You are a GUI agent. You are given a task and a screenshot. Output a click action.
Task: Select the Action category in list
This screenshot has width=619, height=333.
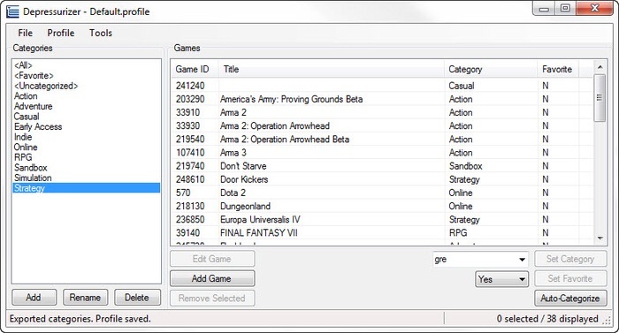click(x=86, y=96)
